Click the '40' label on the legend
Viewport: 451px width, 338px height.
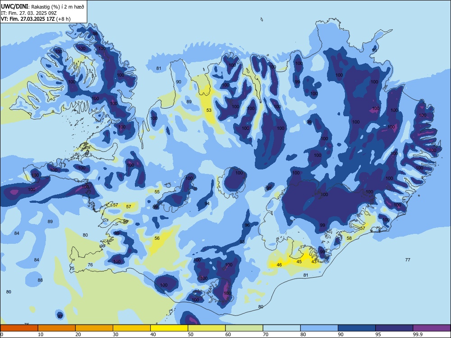coord(153,334)
